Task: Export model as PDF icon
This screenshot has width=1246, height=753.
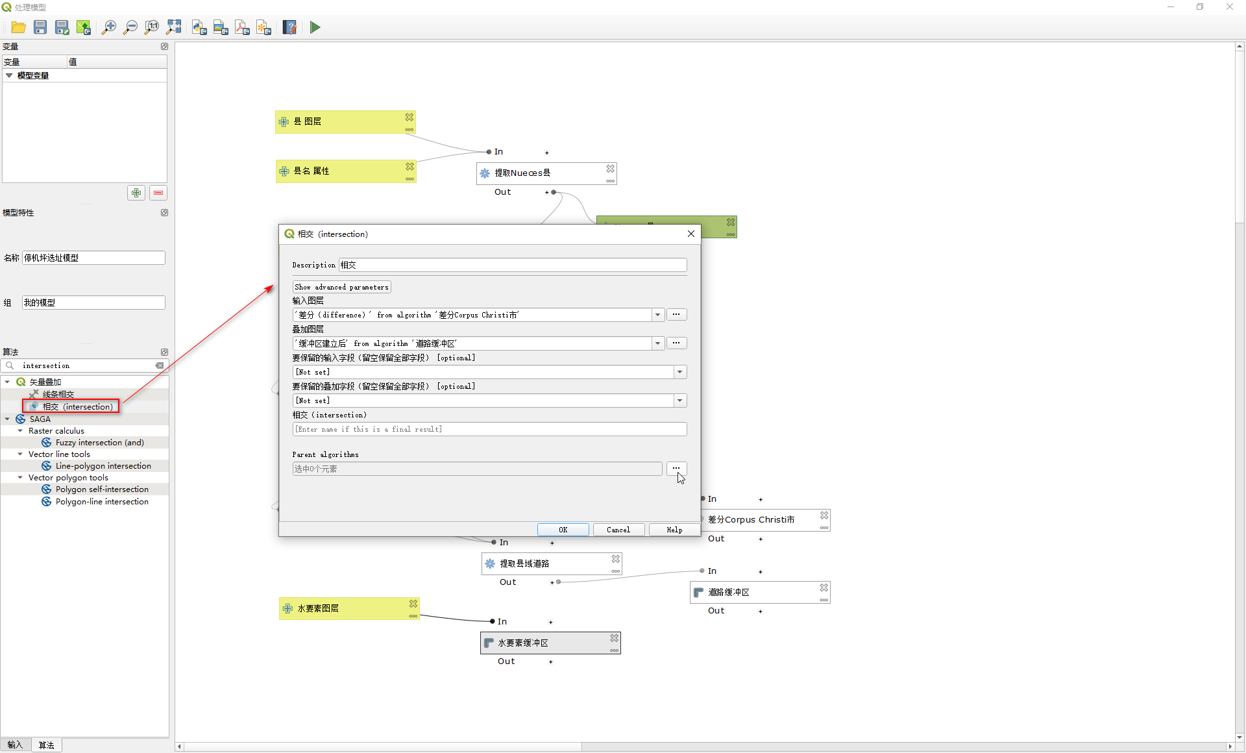Action: click(242, 27)
